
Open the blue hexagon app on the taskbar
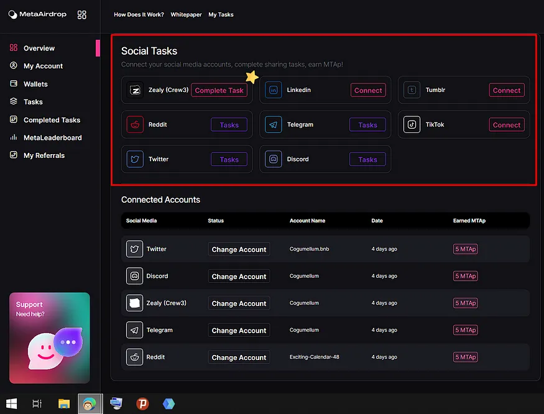tap(168, 403)
